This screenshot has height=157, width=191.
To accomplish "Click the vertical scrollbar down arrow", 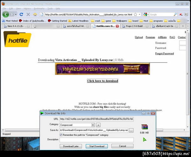I will click(187, 127).
